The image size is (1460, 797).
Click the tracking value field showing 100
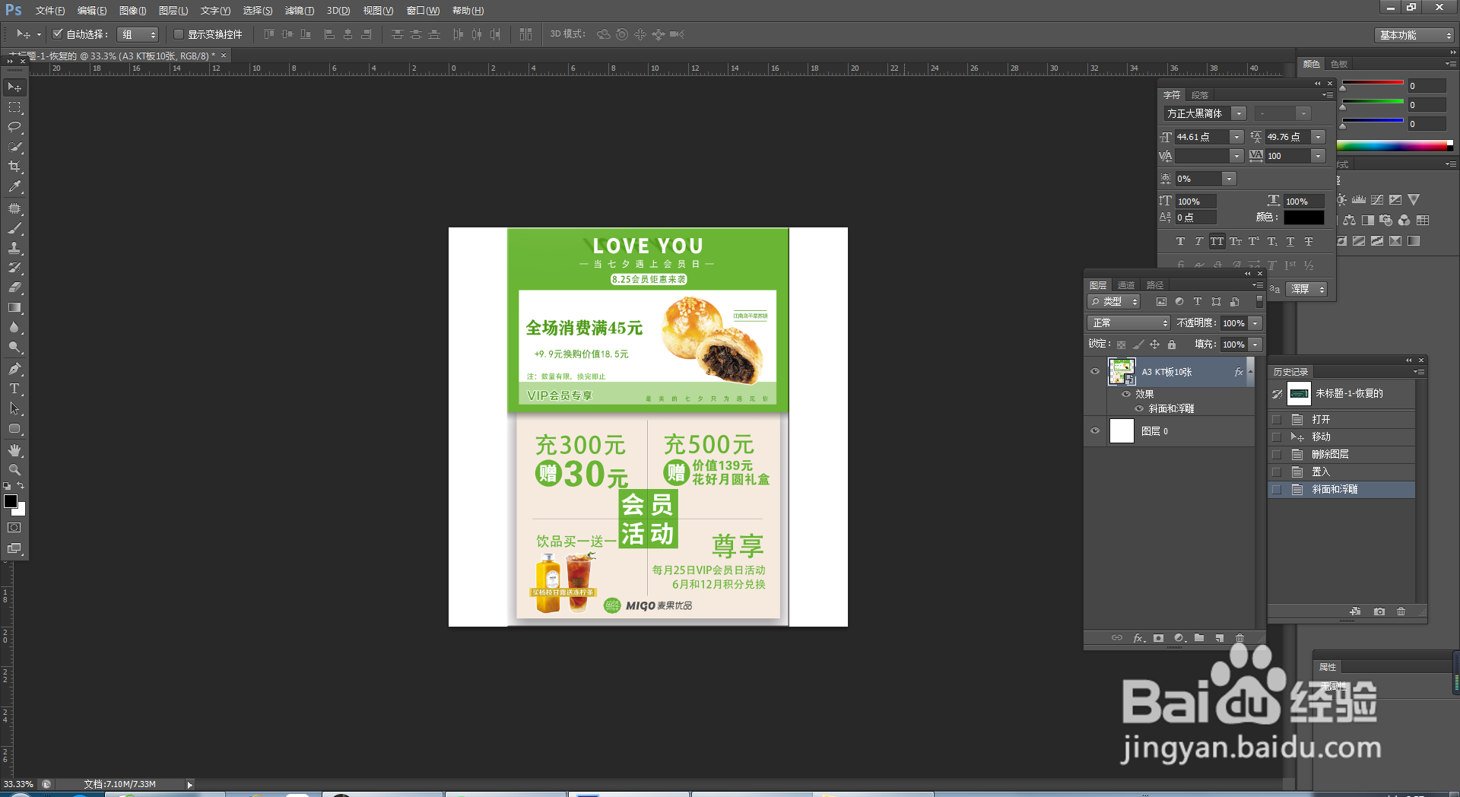click(1288, 156)
